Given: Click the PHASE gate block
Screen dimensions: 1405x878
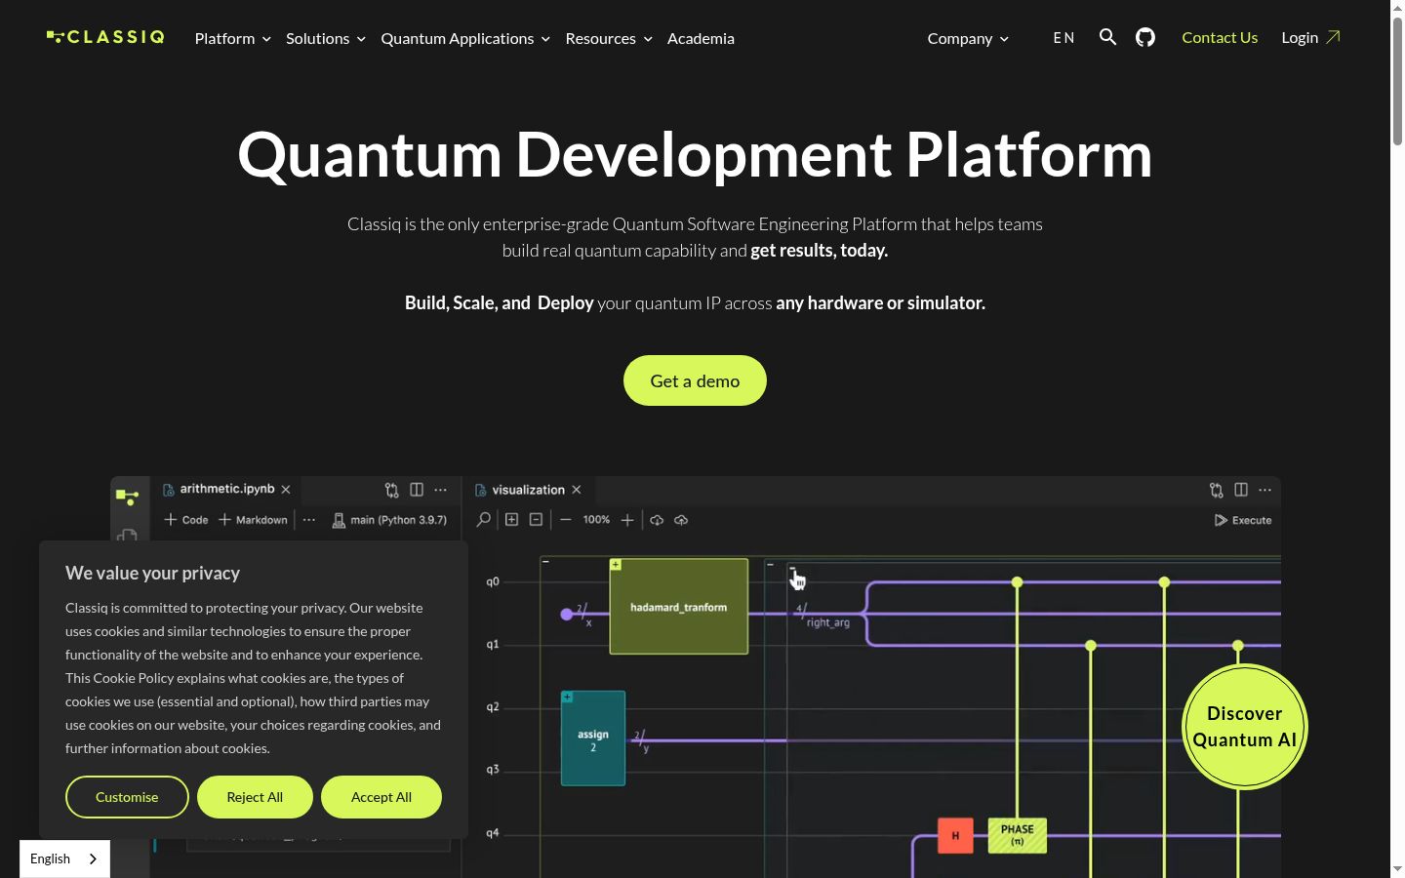Looking at the screenshot, I should [x=1017, y=835].
